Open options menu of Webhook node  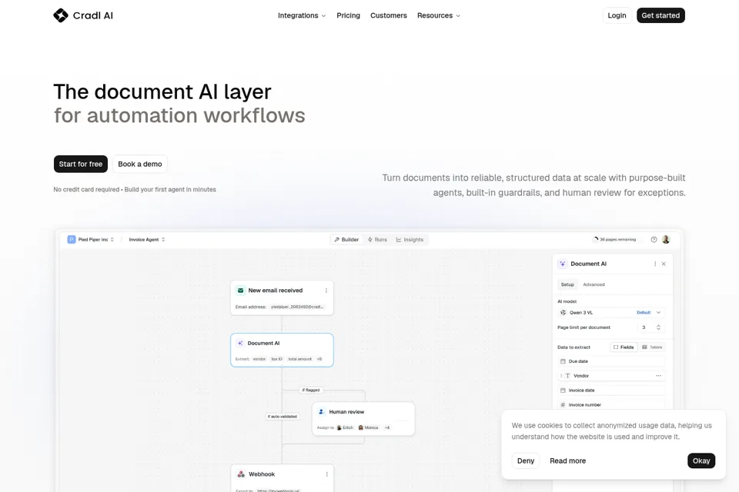[x=326, y=474]
